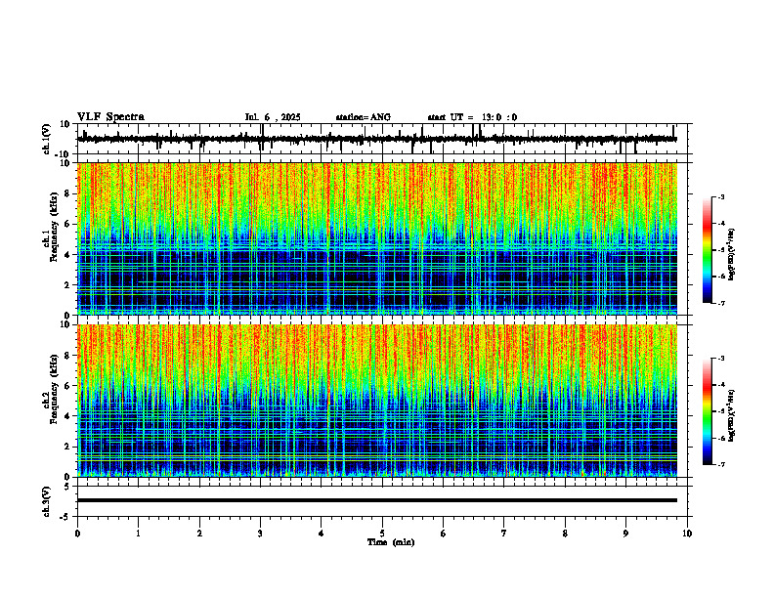Click the ch.3 flat voltage trace line
The image size is (774, 598).
(x=376, y=500)
